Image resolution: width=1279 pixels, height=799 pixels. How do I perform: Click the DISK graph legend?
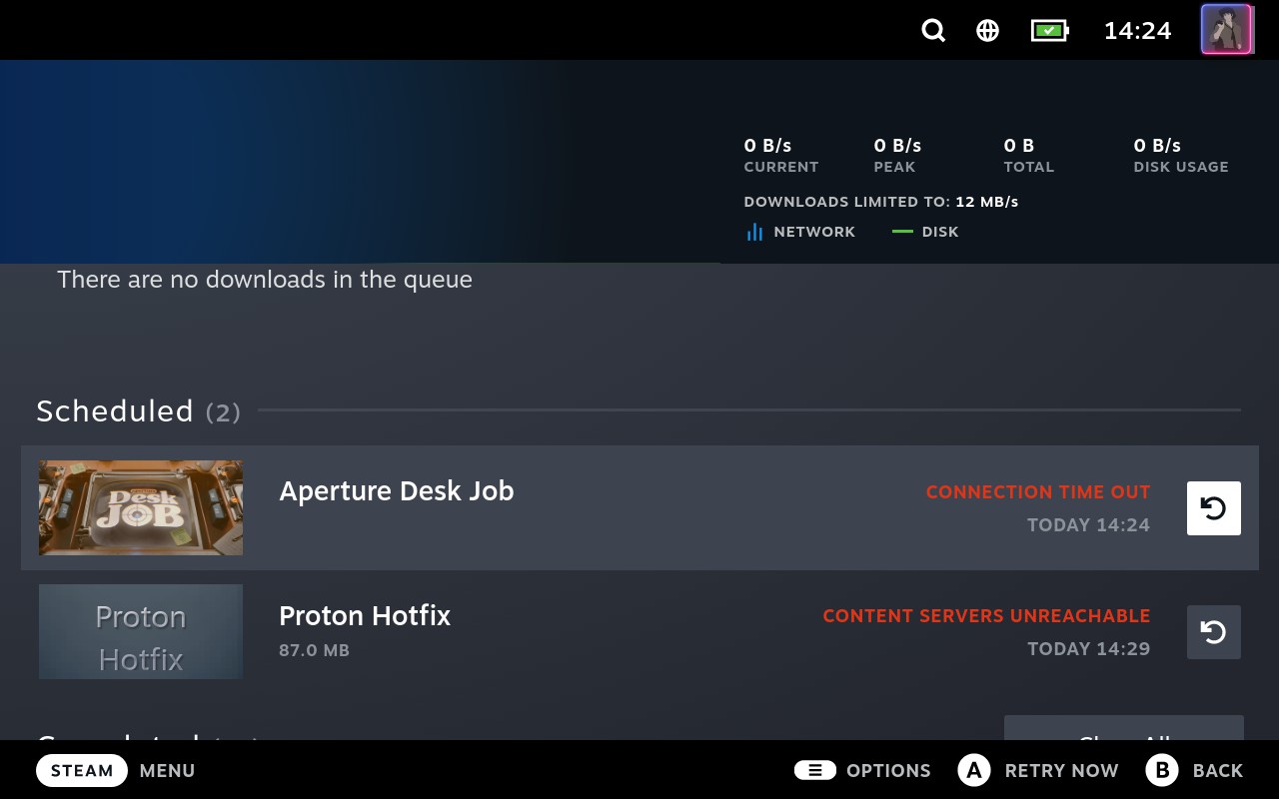pyautogui.click(x=925, y=232)
